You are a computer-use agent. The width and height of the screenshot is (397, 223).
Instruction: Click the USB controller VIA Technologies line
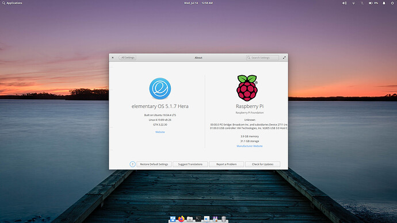point(249,128)
